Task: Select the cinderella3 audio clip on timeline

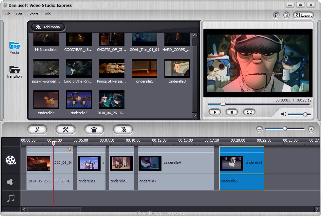Action: [x=122, y=182]
